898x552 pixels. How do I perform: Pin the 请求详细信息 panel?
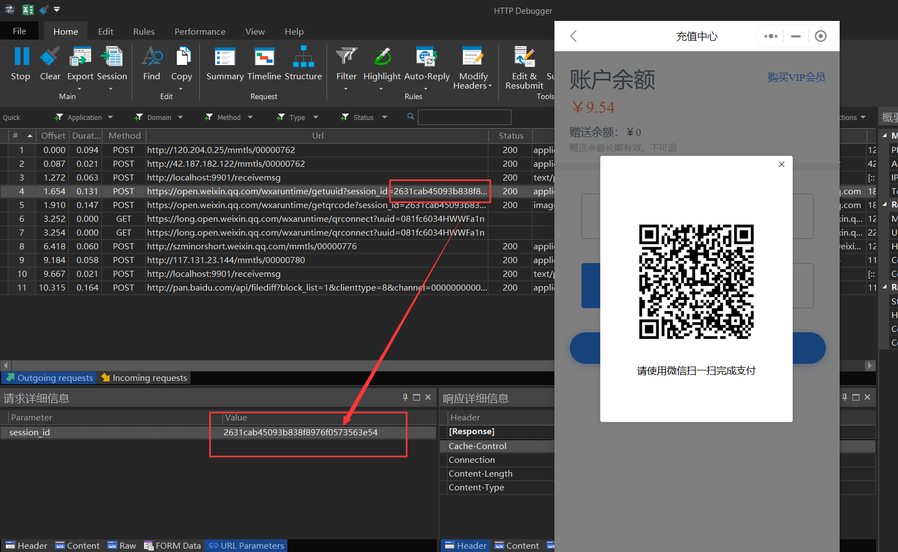coord(405,397)
